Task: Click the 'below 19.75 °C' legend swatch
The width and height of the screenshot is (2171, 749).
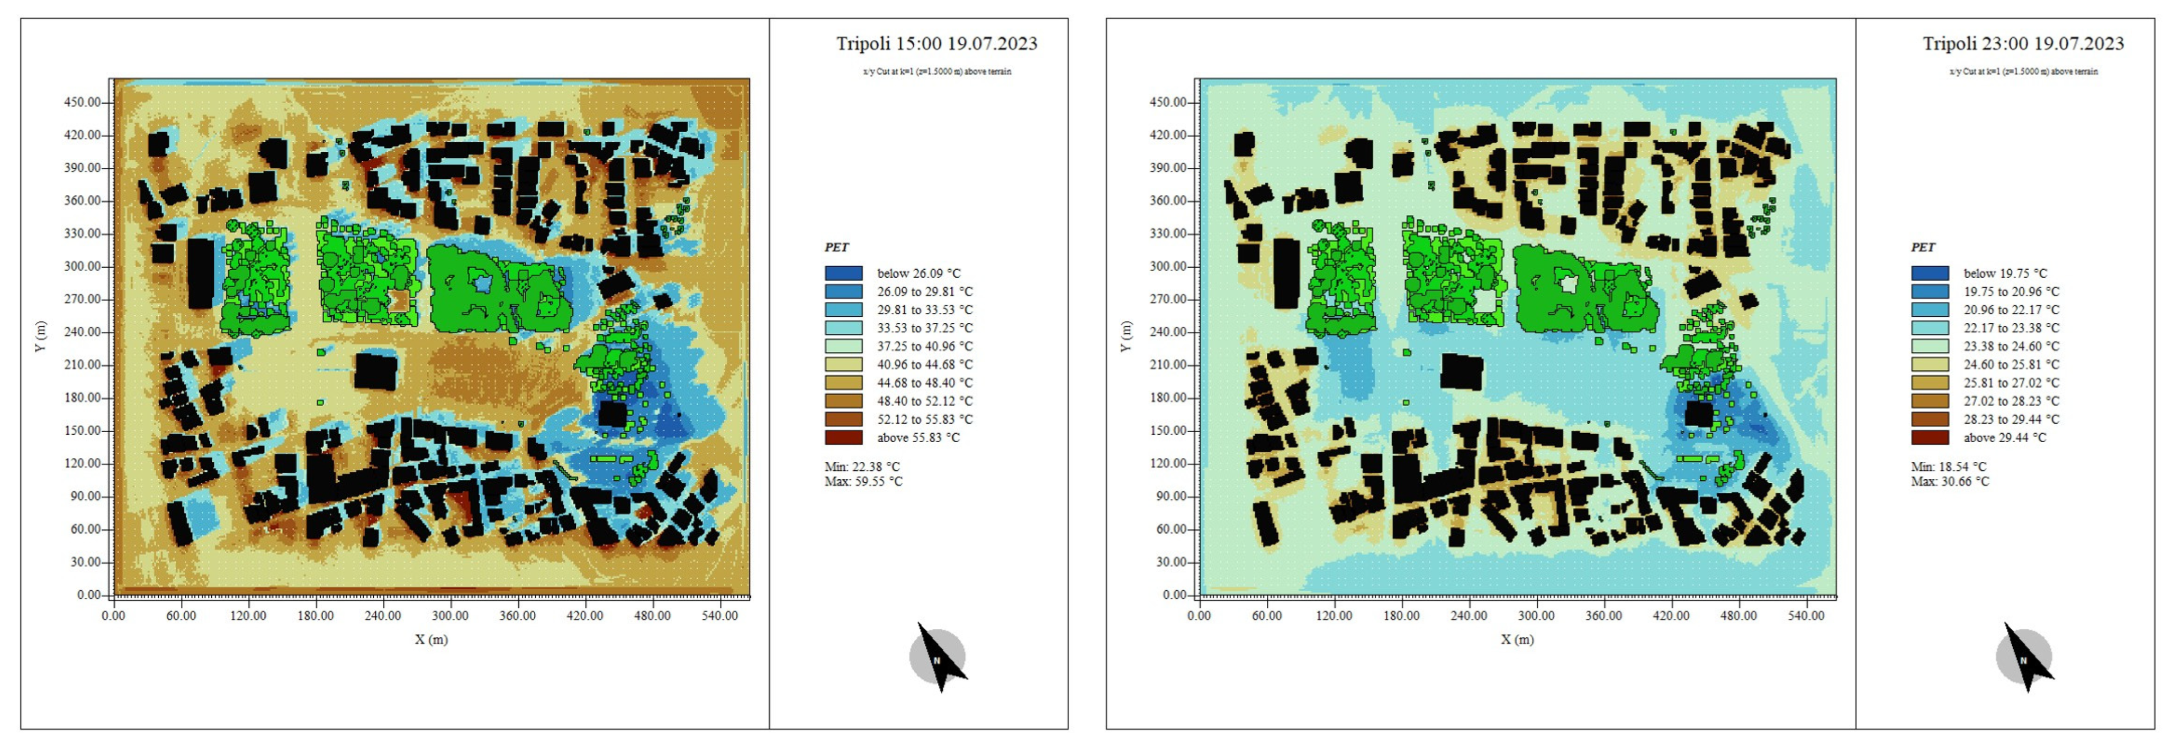Action: 1929,273
